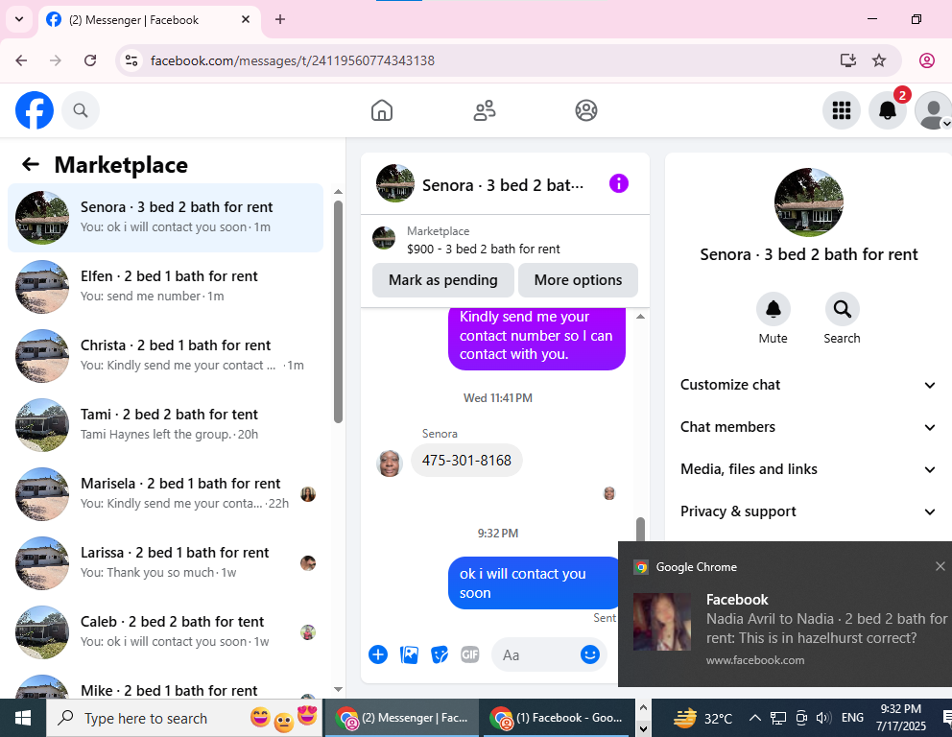Image resolution: width=952 pixels, height=737 pixels.
Task: Open Mike 2 bed 1 bath conversation
Action: click(x=165, y=685)
